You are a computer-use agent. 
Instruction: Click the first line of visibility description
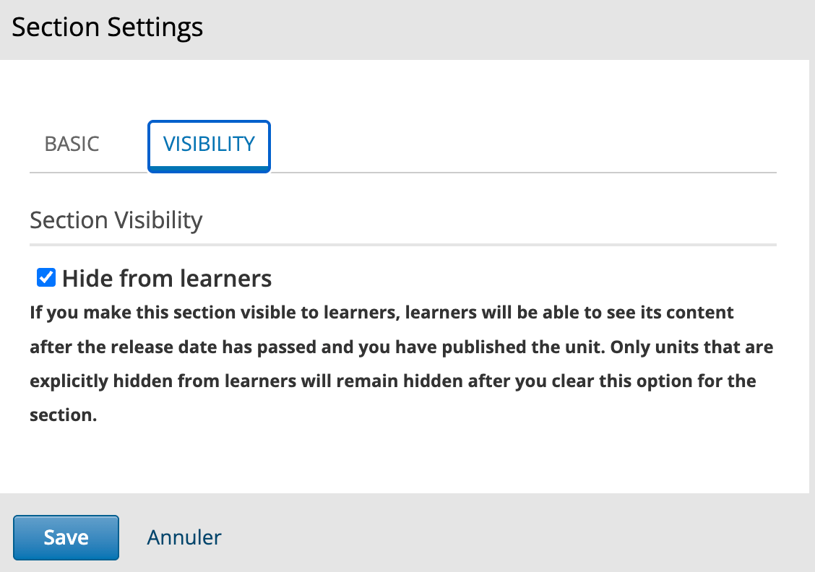point(381,313)
